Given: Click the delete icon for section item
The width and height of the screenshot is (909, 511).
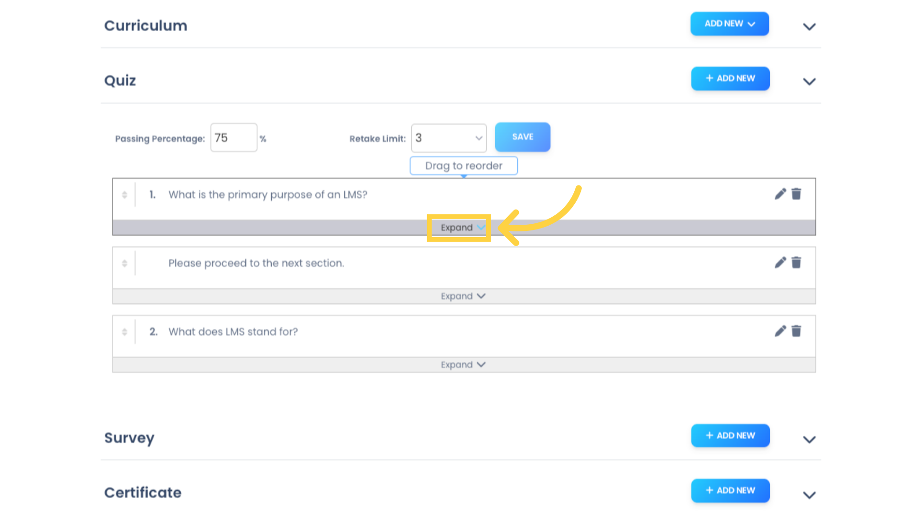Looking at the screenshot, I should tap(797, 263).
